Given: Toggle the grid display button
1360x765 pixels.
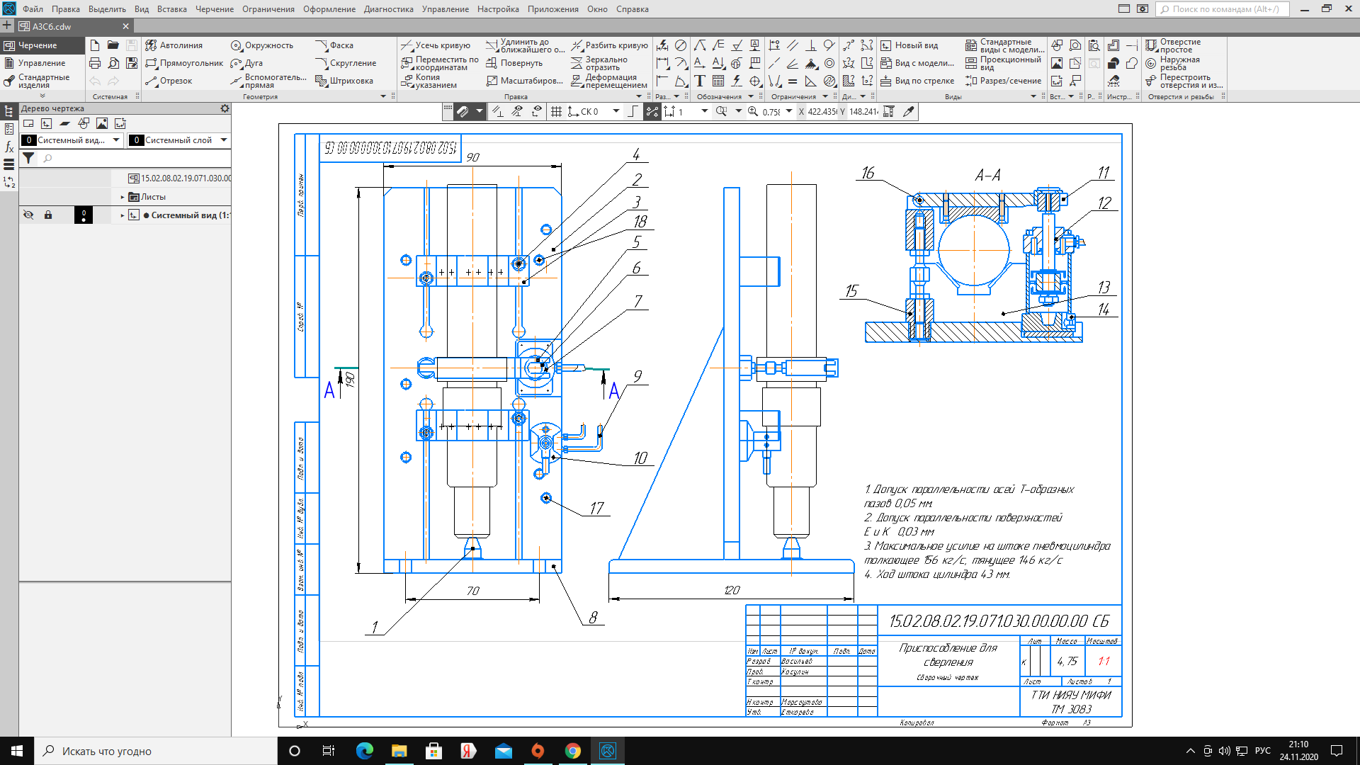Looking at the screenshot, I should (556, 111).
